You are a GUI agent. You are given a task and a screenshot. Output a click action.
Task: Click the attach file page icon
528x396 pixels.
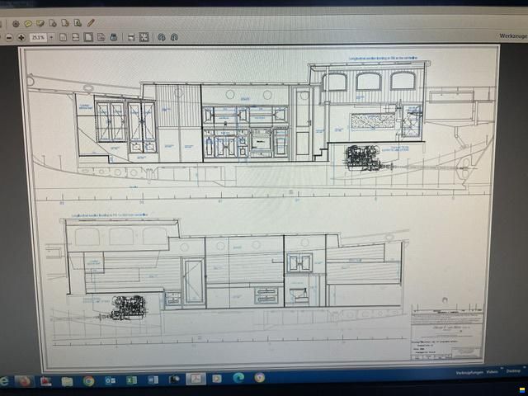(53, 23)
